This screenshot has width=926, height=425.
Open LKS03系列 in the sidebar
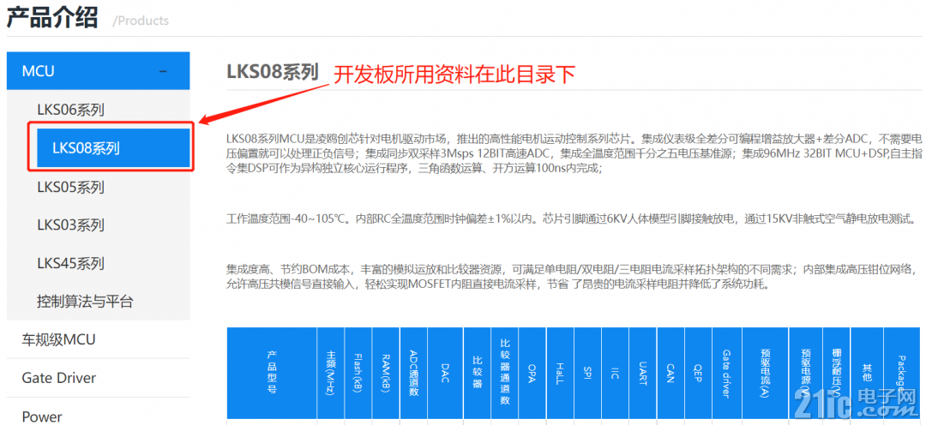point(71,224)
